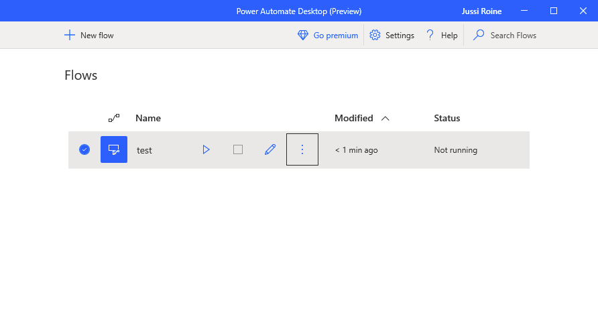Click the "< 1 min ago" modified value
The height and width of the screenshot is (315, 598).
point(357,150)
